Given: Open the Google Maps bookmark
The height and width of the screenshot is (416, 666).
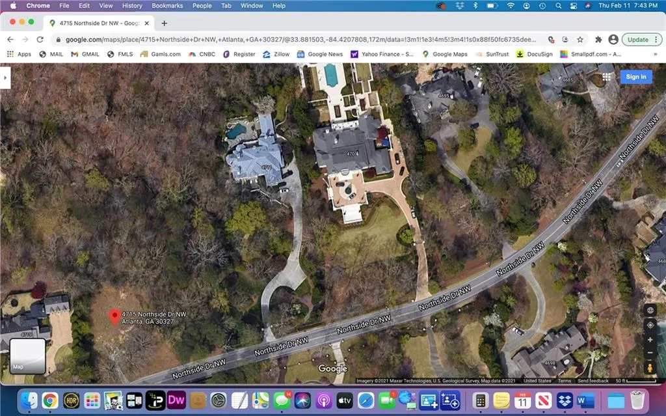Looking at the screenshot, I should point(445,54).
